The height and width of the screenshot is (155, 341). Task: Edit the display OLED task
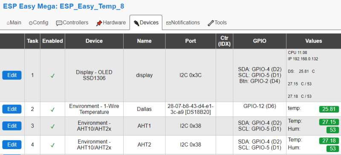click(12, 75)
